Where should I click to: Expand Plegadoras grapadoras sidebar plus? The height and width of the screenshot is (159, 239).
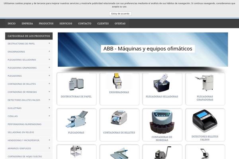(x=49, y=68)
